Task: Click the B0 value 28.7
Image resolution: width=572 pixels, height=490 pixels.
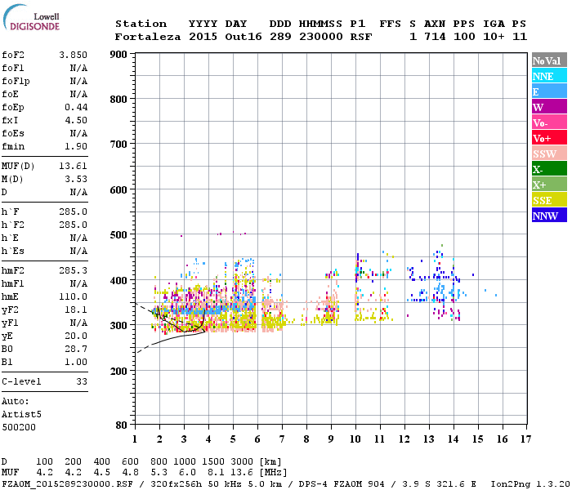Action: tap(76, 349)
